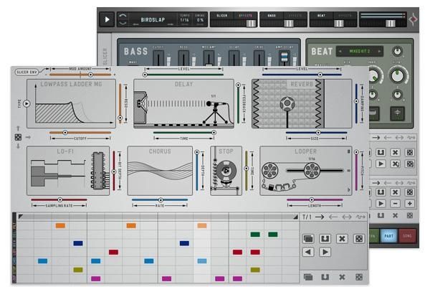Click the dice icon beside the filter type
This screenshot has width=430, height=287.
[18, 136]
